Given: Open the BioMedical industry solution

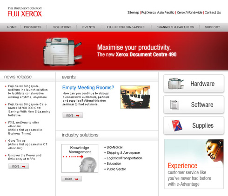Looking at the screenshot, I should (x=114, y=147).
